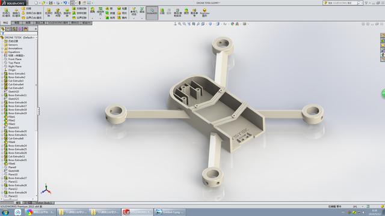385x216 pixels.
Task: Choose the Swept Boss/Base command
Action: pyautogui.click(x=26, y=8)
